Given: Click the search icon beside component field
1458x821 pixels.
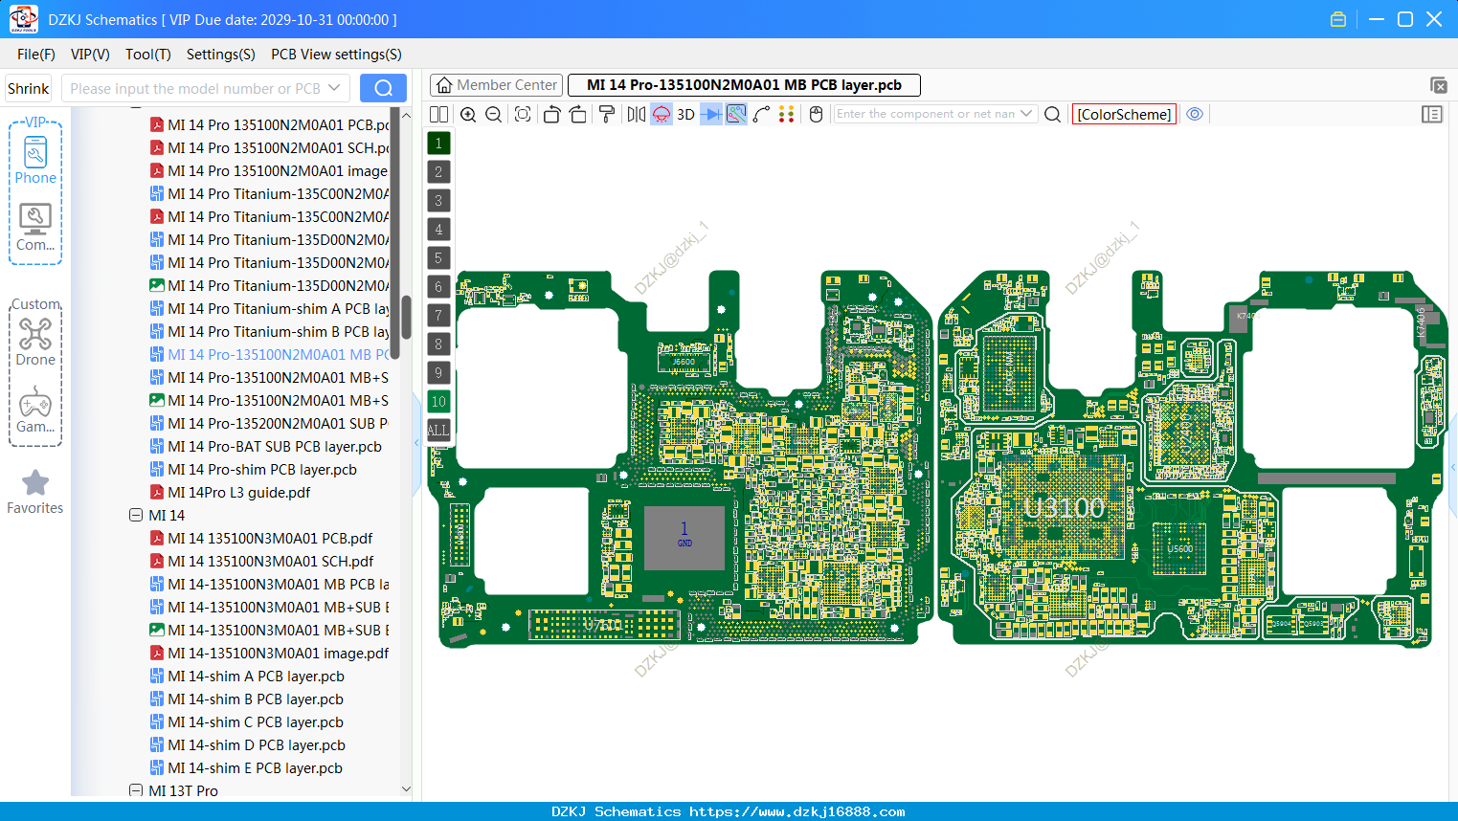Looking at the screenshot, I should [1052, 114].
